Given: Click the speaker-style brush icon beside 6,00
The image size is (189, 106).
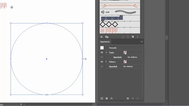Looking at the screenshot, I should click(x=102, y=12).
